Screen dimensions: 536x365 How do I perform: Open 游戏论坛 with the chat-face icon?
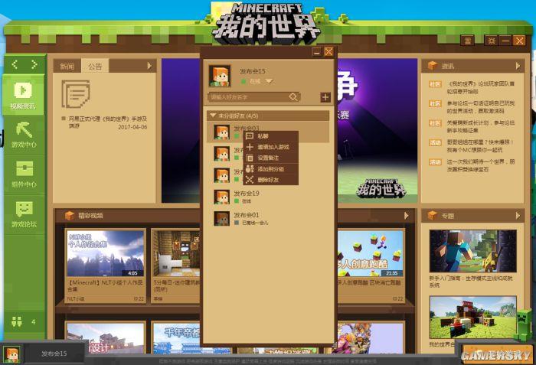click(24, 214)
